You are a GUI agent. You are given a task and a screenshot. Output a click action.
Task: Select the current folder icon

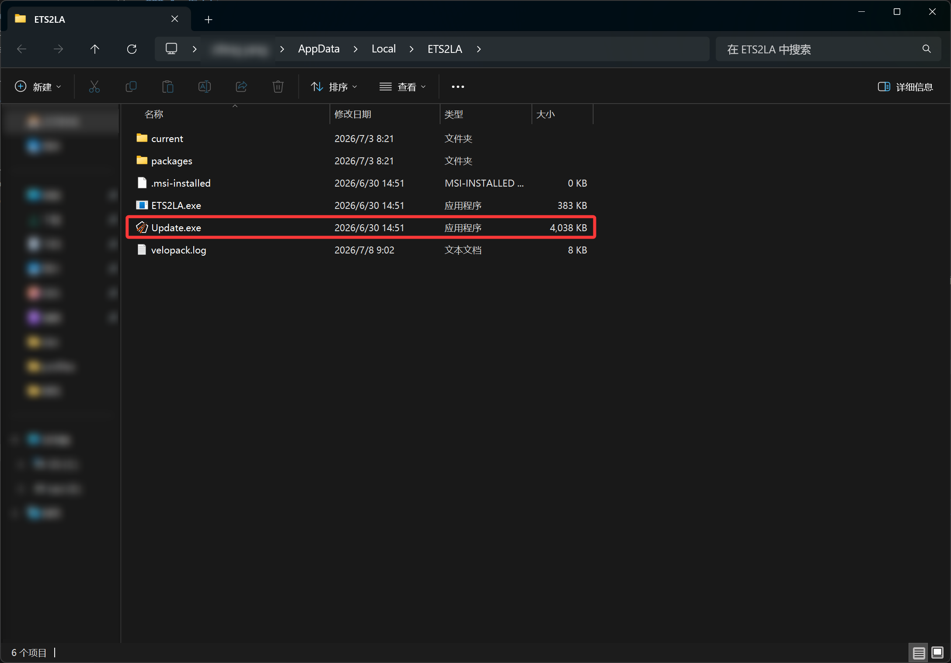point(142,138)
